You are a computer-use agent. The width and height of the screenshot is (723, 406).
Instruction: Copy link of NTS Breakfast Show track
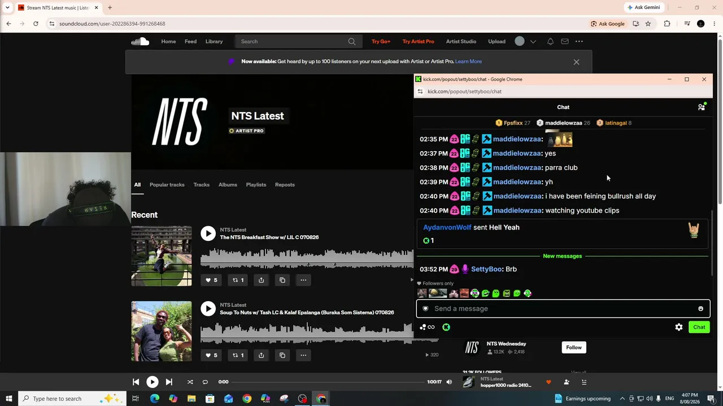click(x=282, y=280)
